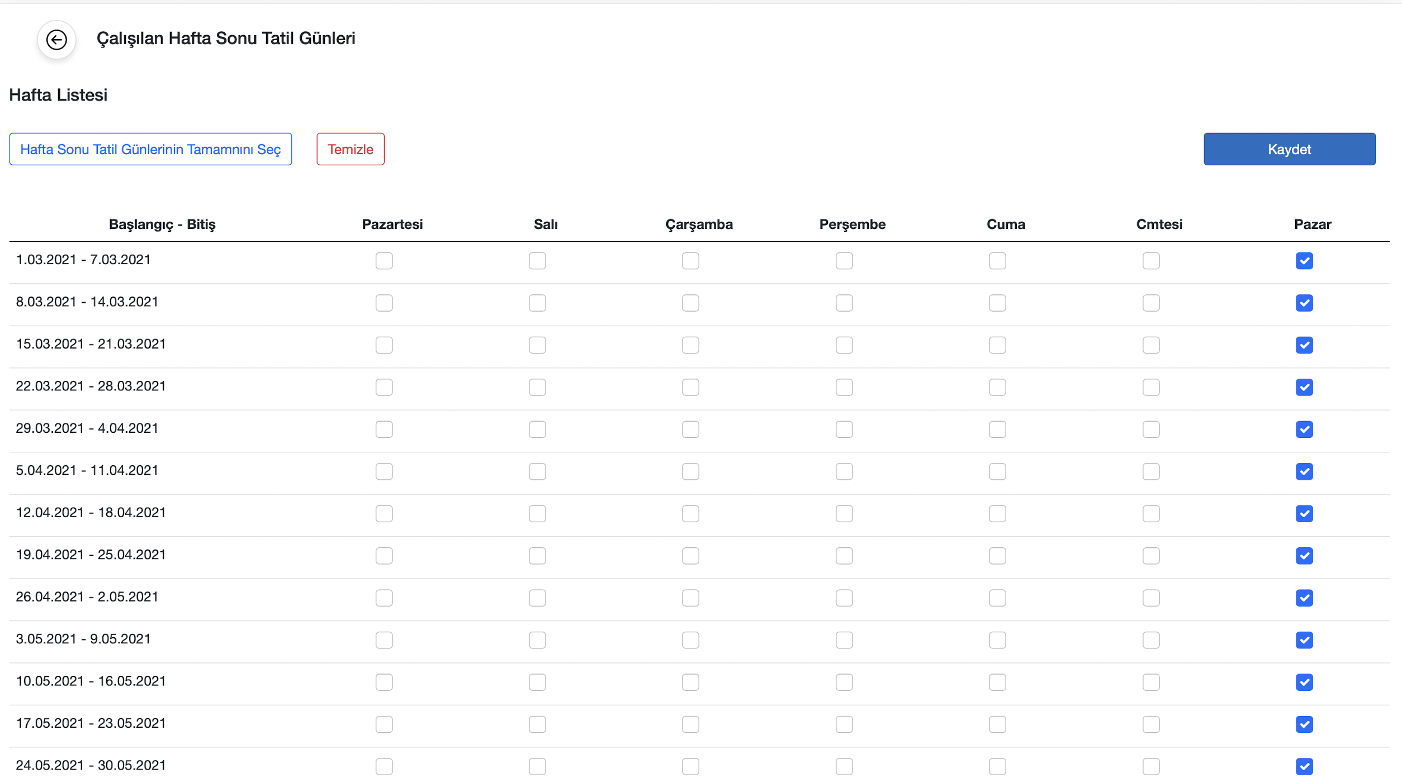Enable Cuma for week 22.03.2021 - 28.03.2021
1402x783 pixels.
click(x=997, y=387)
